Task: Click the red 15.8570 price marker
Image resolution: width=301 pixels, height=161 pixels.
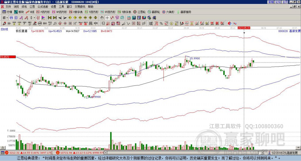Action: (x=8, y=57)
